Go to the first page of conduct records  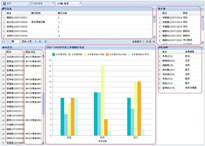tap(4, 42)
